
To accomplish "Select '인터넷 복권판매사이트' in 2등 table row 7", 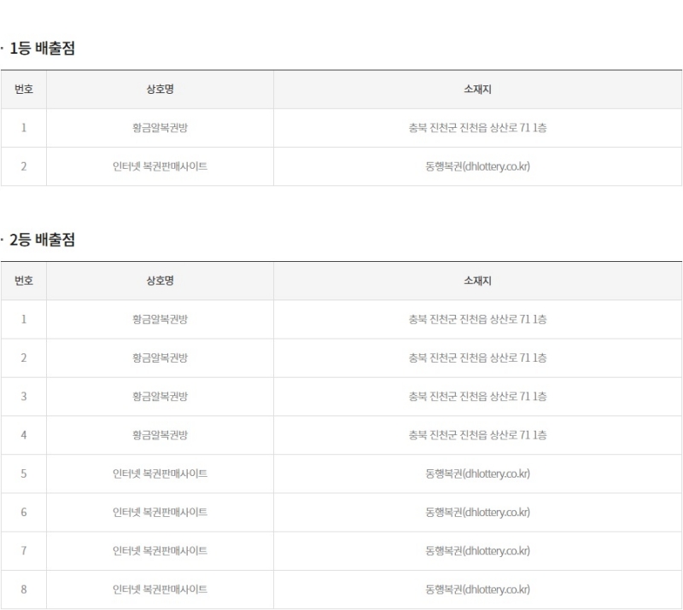I will 160,551.
